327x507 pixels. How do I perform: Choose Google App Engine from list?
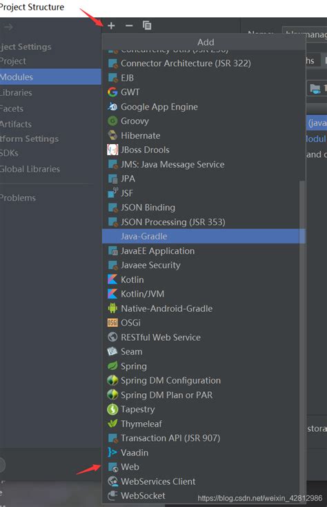204,107
